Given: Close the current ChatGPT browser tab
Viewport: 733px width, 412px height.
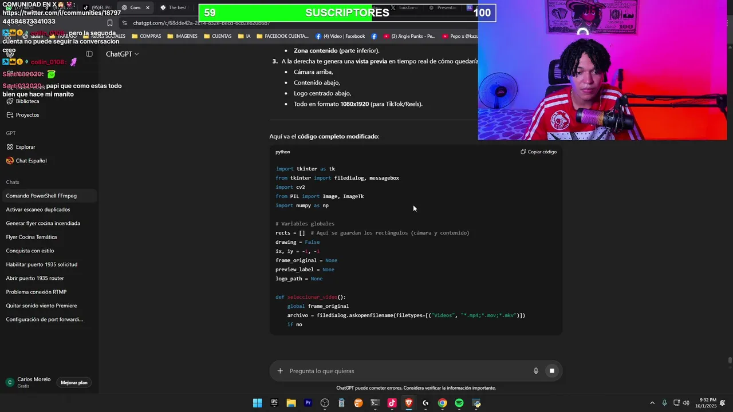Looking at the screenshot, I should tap(148, 7).
